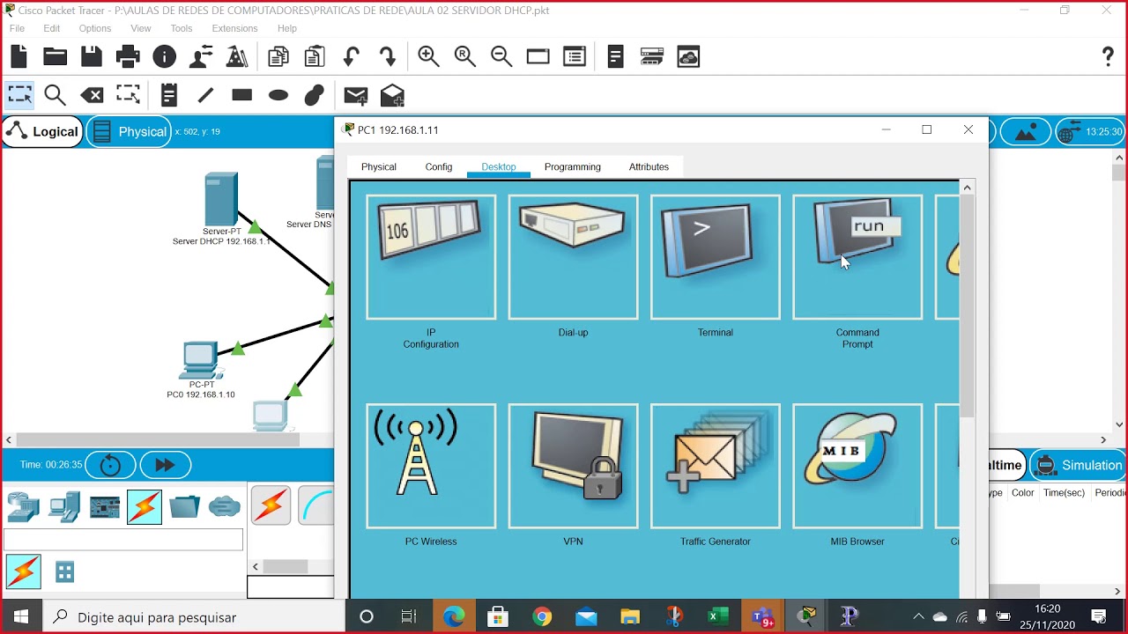Click the Zoom Reset icon
1128x634 pixels.
pos(465,57)
